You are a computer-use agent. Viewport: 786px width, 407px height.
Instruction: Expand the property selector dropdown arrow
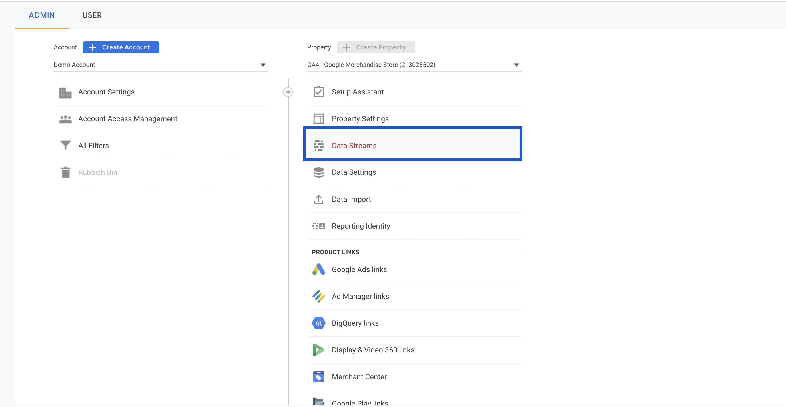point(516,65)
